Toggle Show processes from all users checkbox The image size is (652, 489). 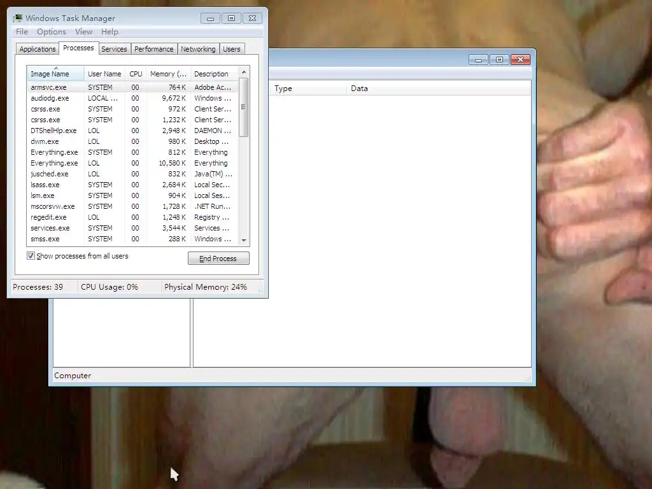coord(31,256)
